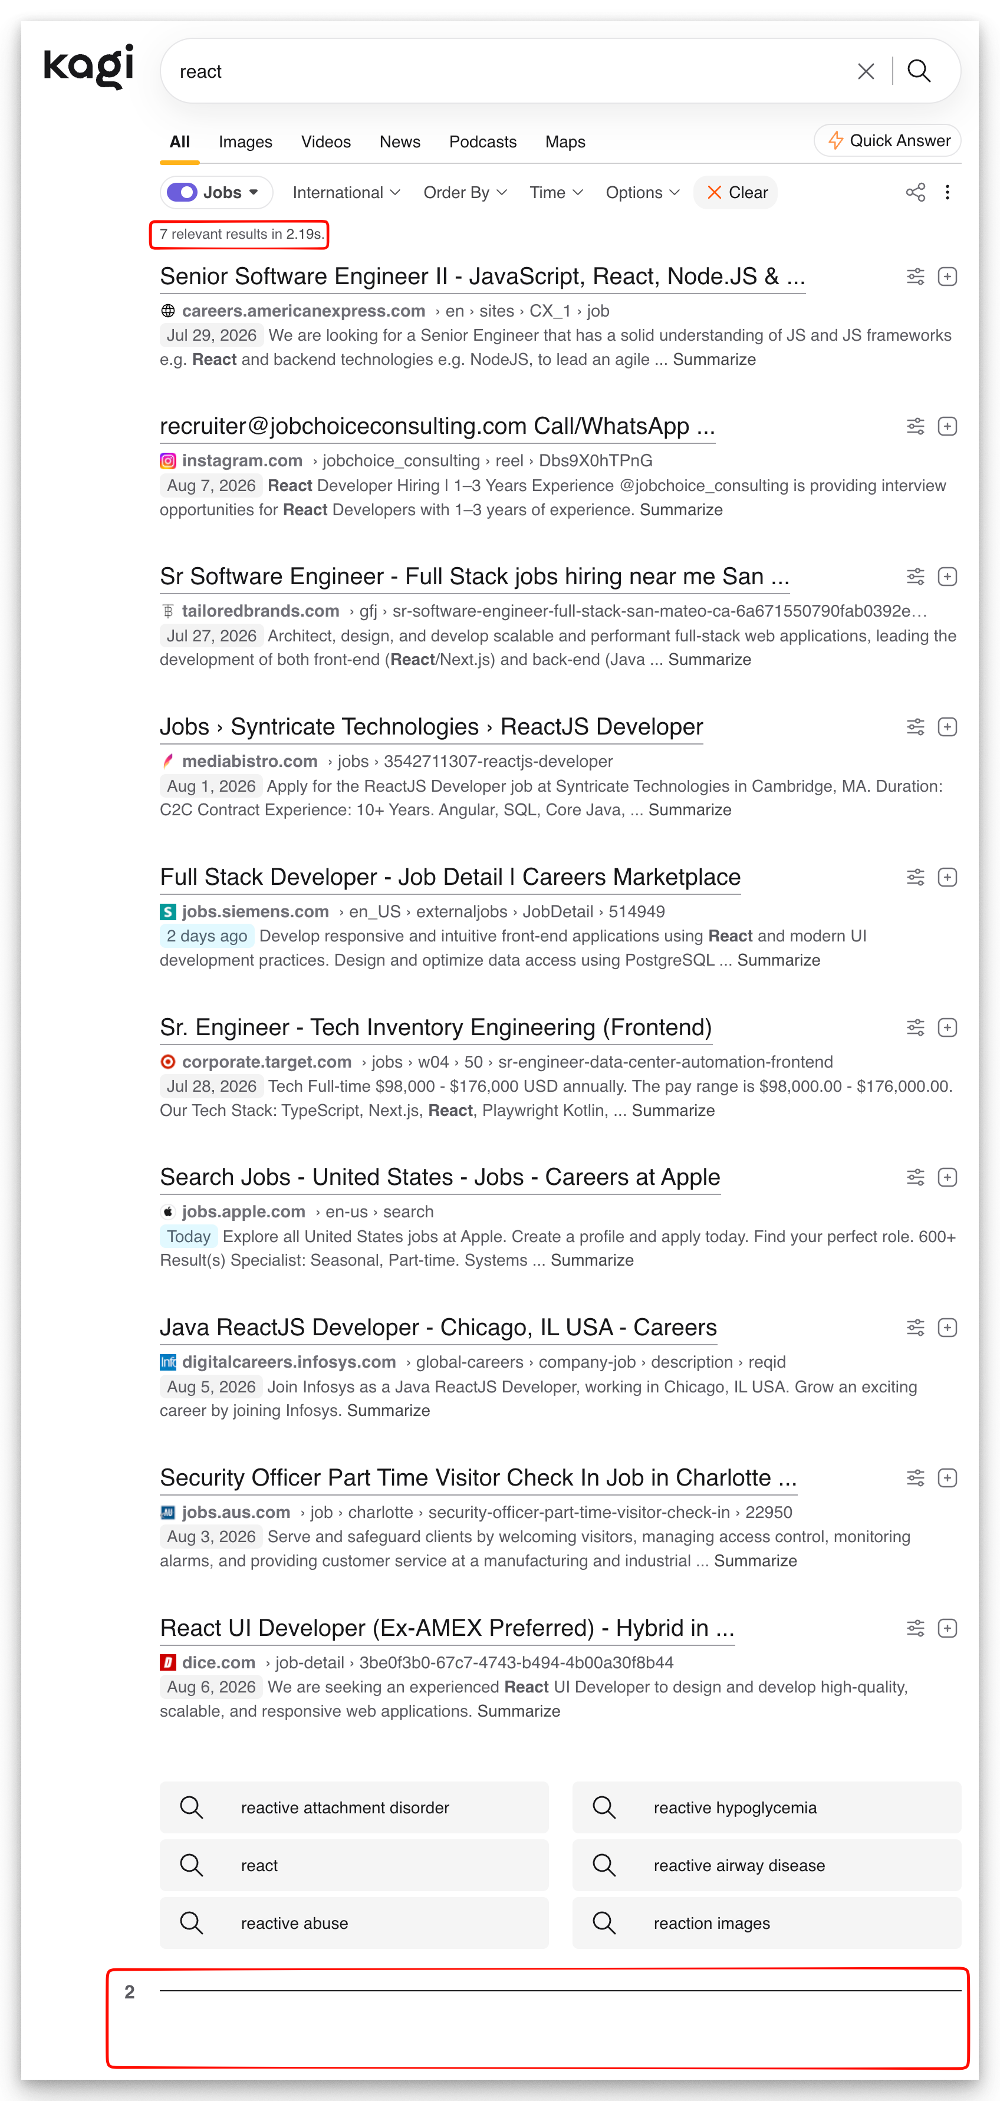Click the plus icon on the jobs.aus.com result
1000x2101 pixels.
coord(947,1478)
